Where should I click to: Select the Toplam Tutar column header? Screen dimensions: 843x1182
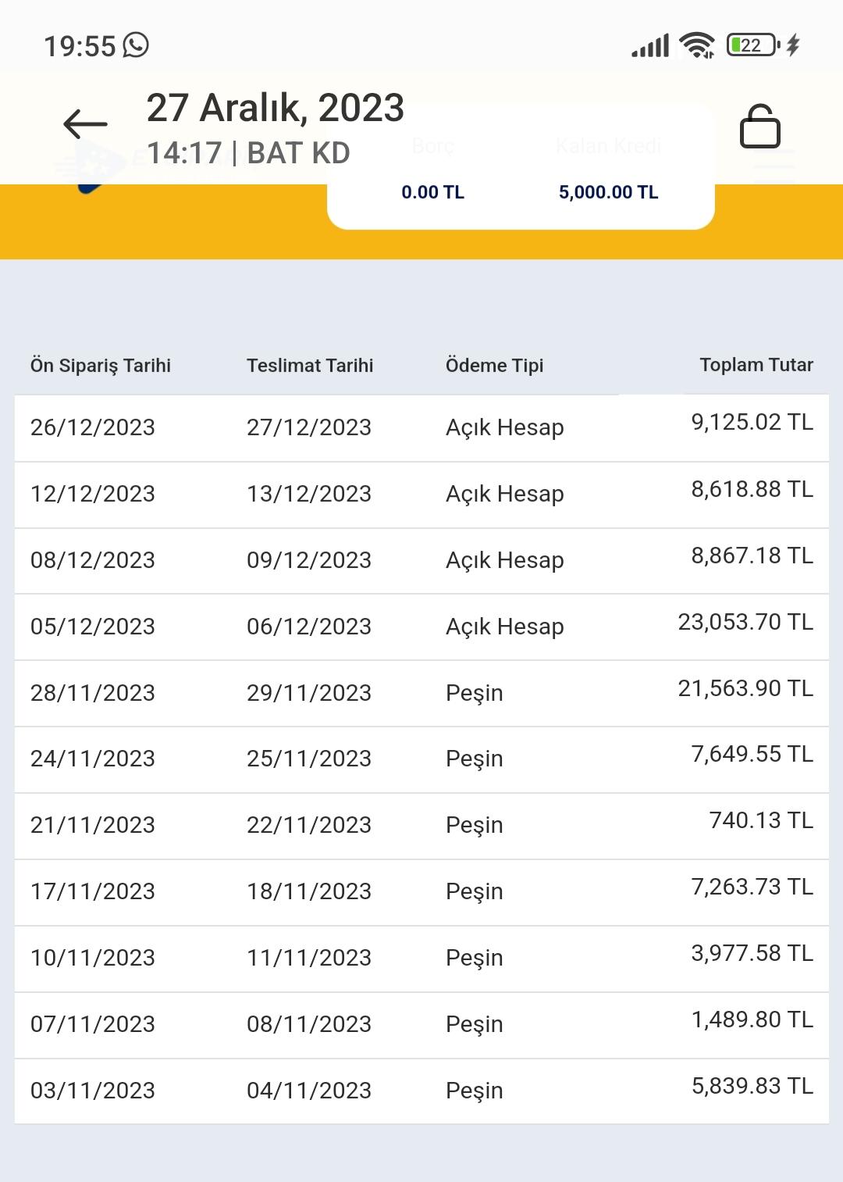point(756,365)
